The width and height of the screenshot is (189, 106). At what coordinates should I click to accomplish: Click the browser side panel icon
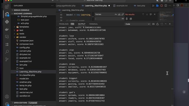[178, 5]
